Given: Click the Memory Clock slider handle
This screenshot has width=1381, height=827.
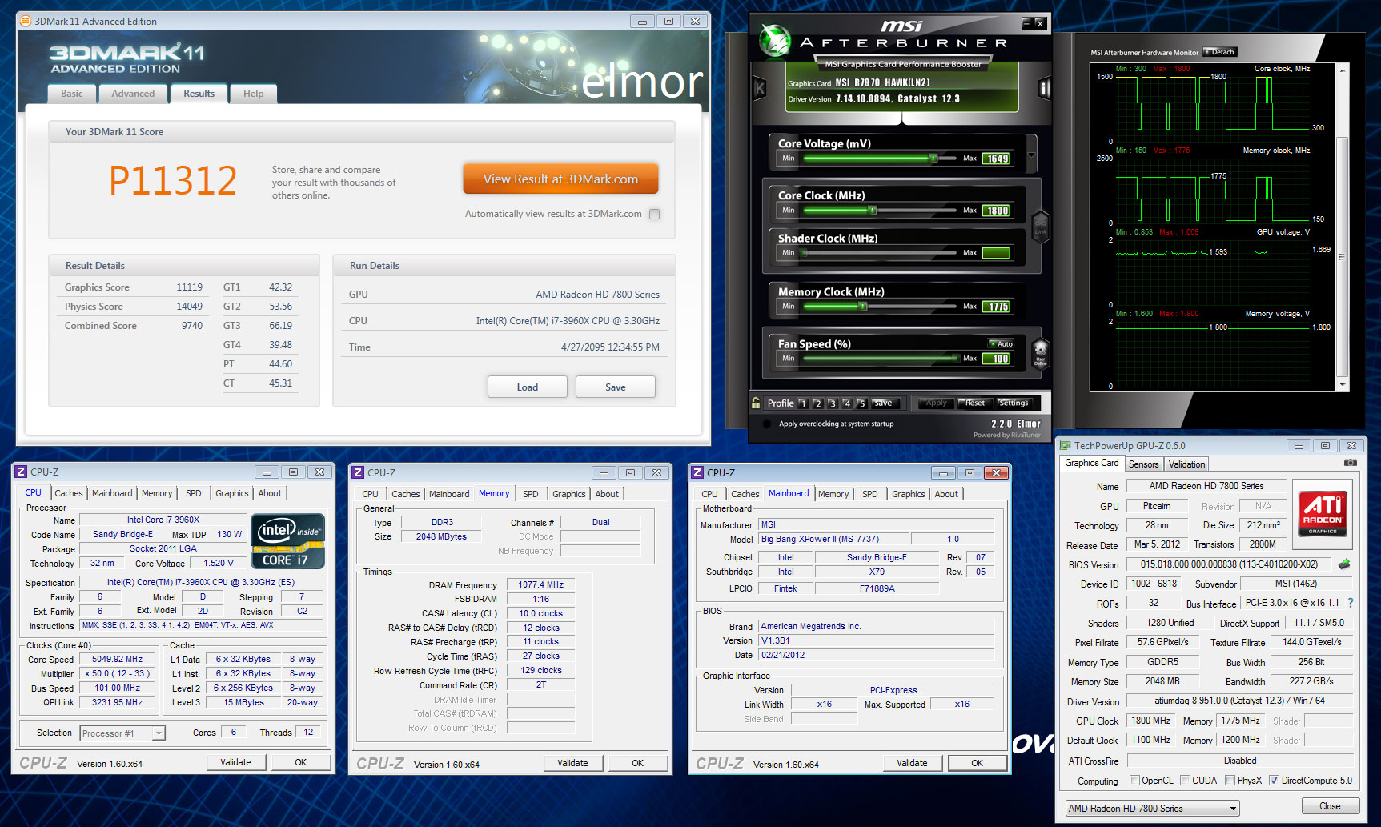Looking at the screenshot, I should click(x=862, y=306).
